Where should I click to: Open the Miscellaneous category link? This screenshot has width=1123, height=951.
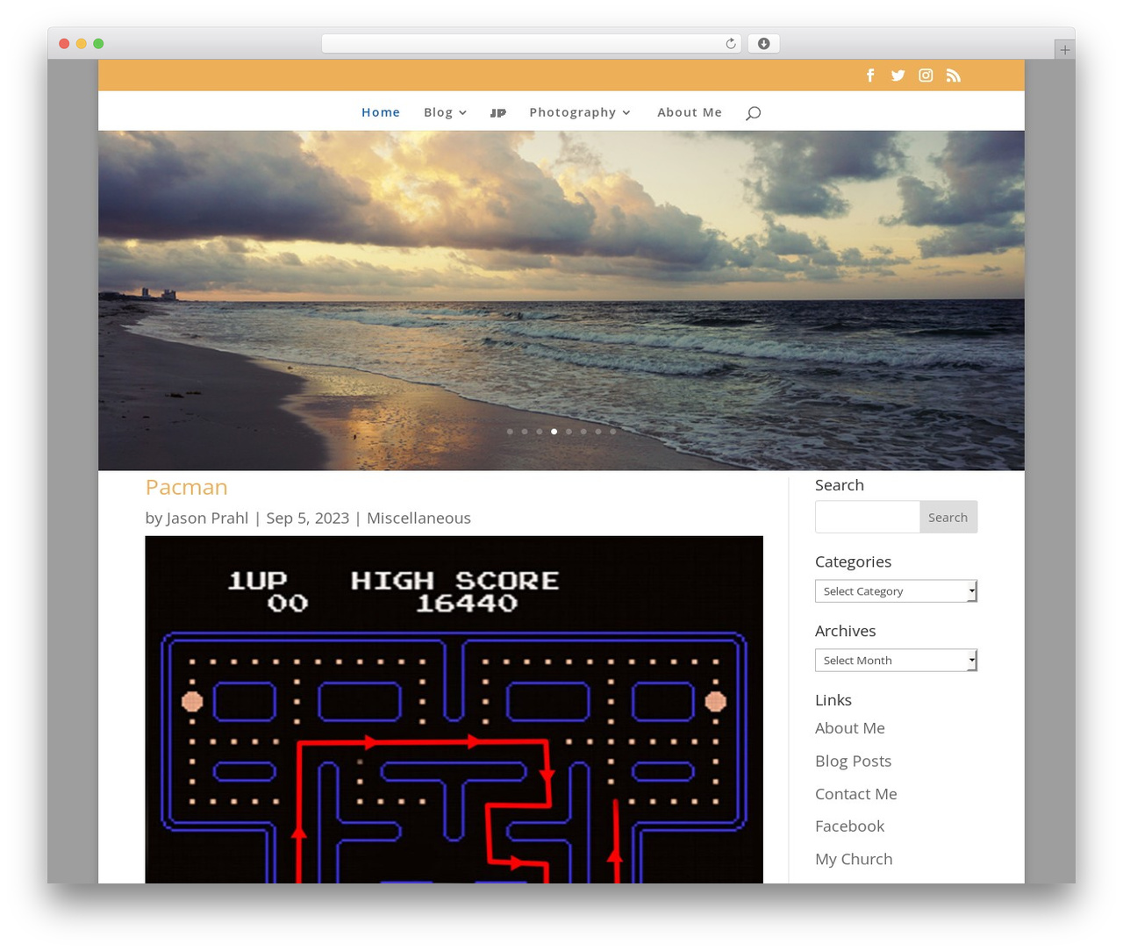click(418, 518)
